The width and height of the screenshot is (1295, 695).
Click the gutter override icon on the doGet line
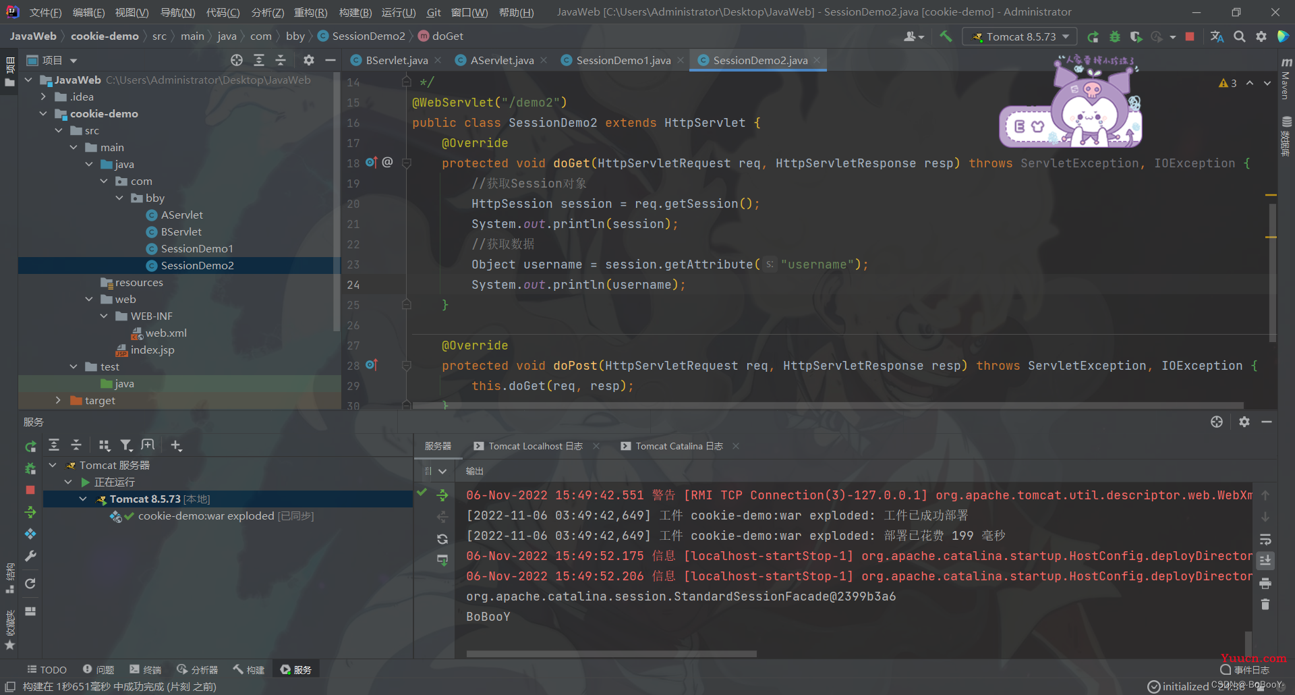(371, 162)
